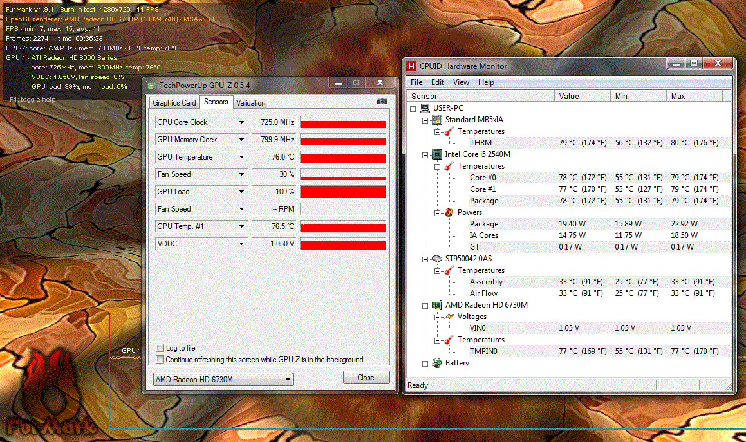Select the Battery icon in the sensor tree
Screen dimensions: 746x442
(x=437, y=363)
